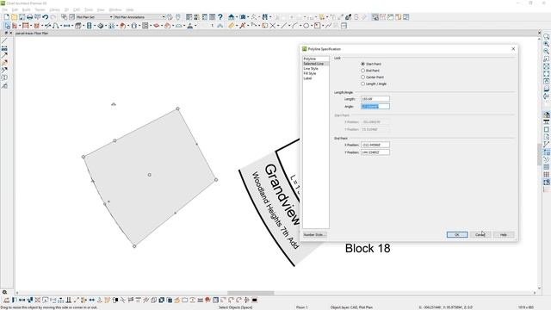The image size is (551, 310).
Task: Click the End Point X Position field
Action: [x=375, y=145]
